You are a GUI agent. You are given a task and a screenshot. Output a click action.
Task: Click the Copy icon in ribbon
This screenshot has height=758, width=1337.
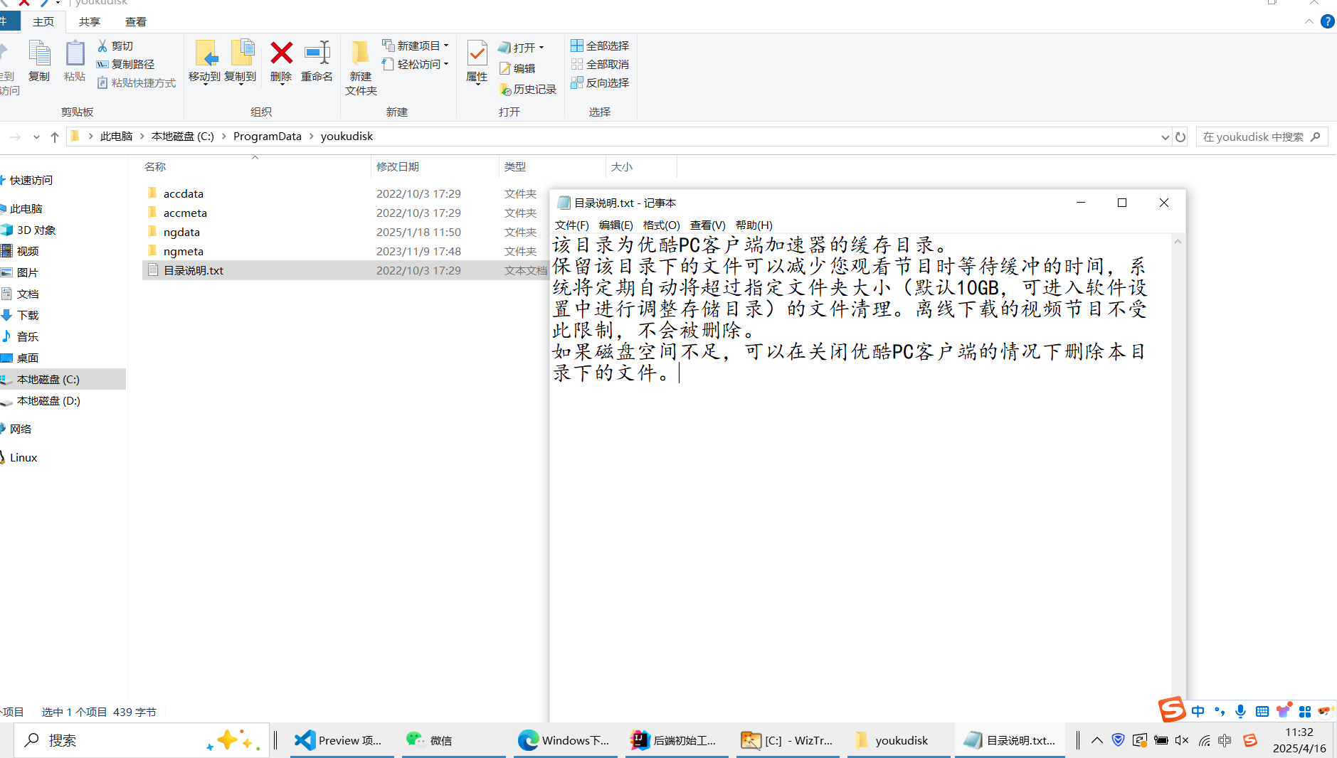pyautogui.click(x=39, y=61)
